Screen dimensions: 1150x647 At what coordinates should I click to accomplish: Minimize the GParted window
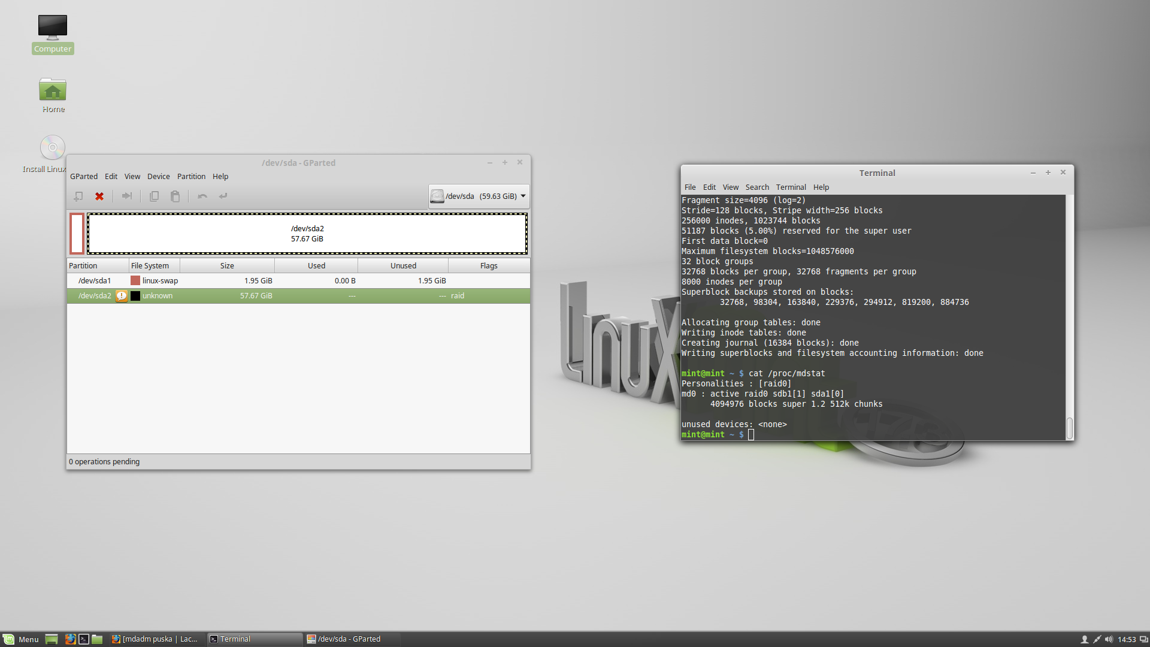click(490, 162)
